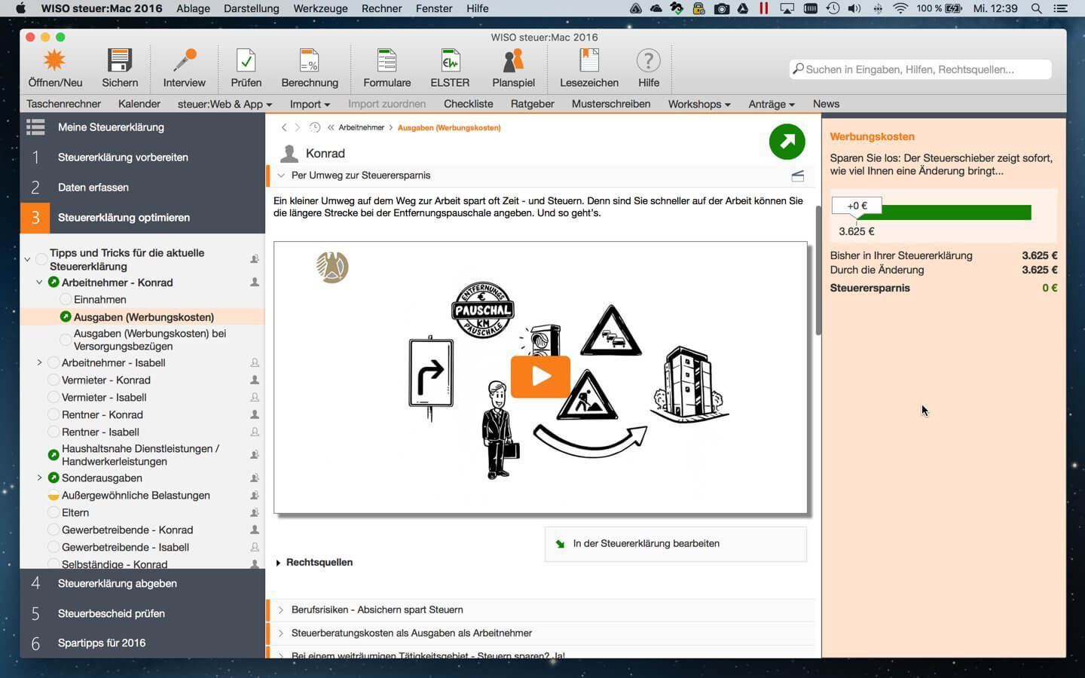
Task: Open the Werkzeuge menu in menu bar
Action: [320, 8]
